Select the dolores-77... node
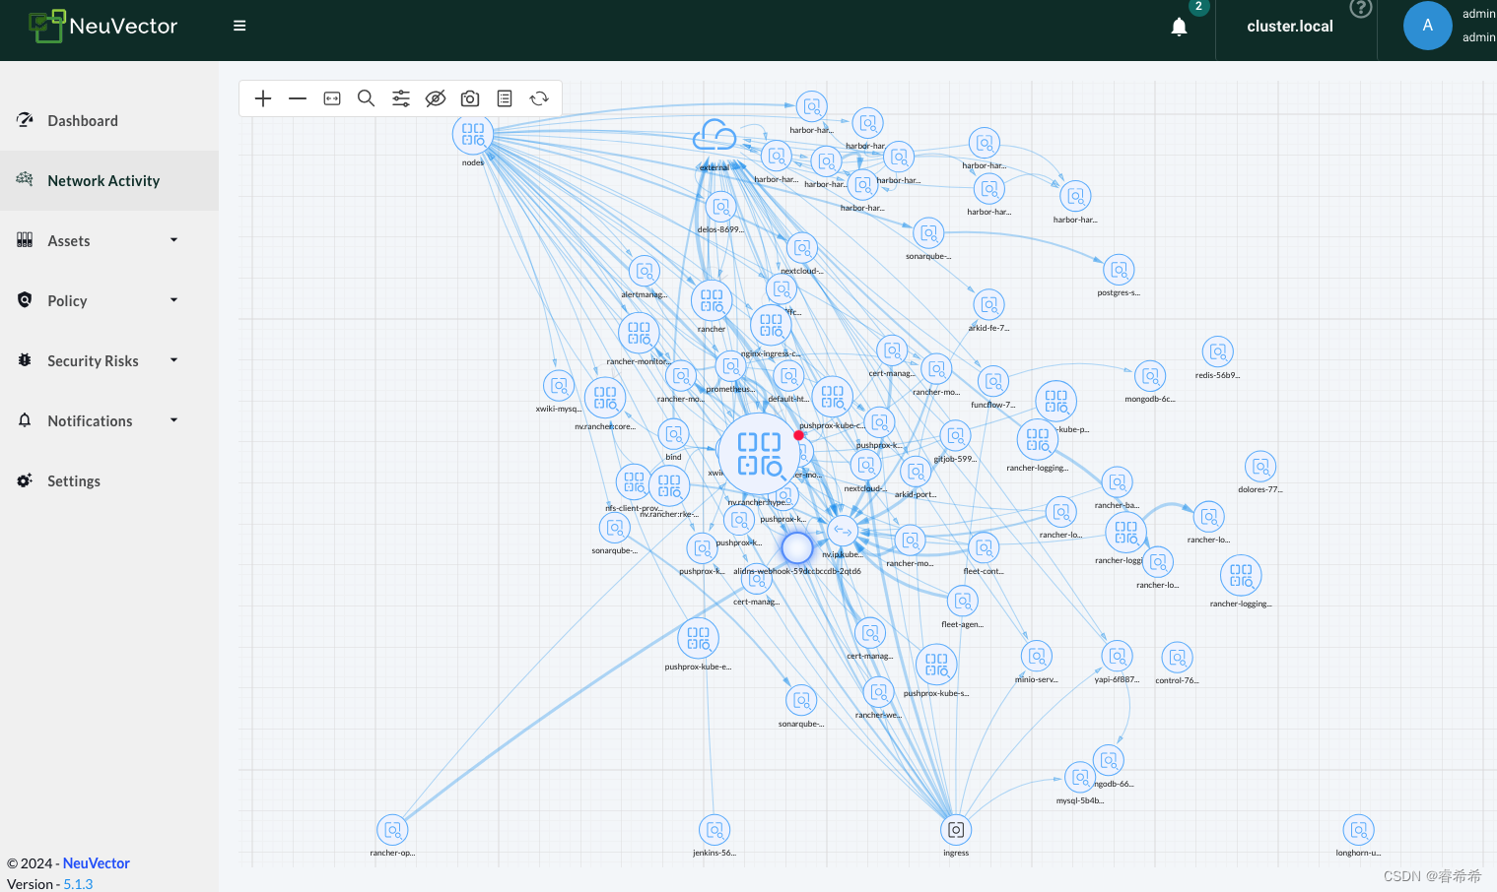Image resolution: width=1497 pixels, height=892 pixels. [1260, 467]
